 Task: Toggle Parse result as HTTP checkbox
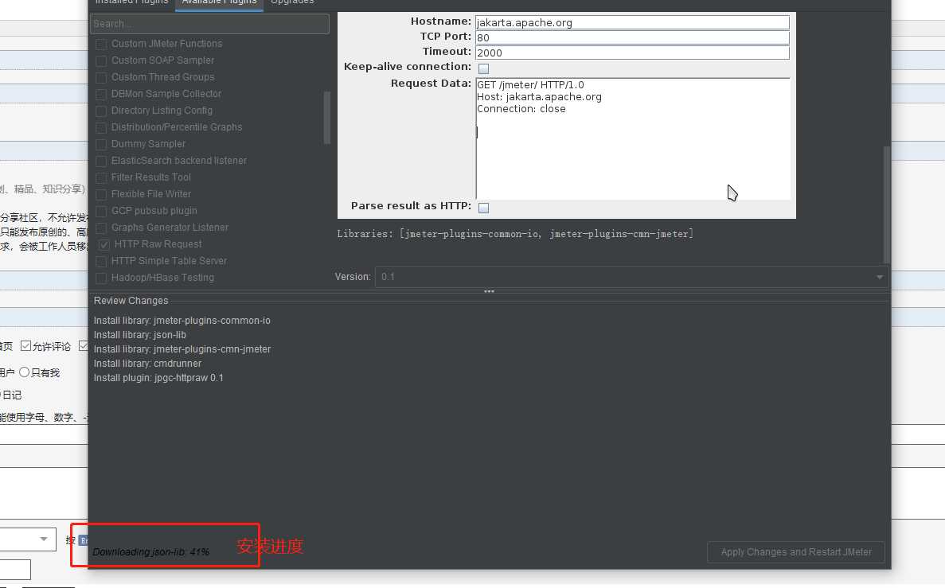483,208
